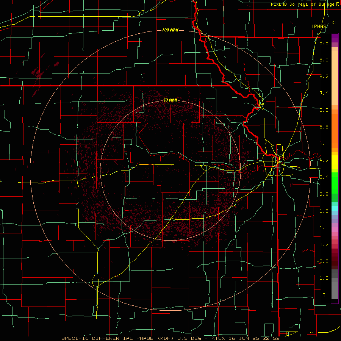Click the 8.2 scale value

coord(324,76)
